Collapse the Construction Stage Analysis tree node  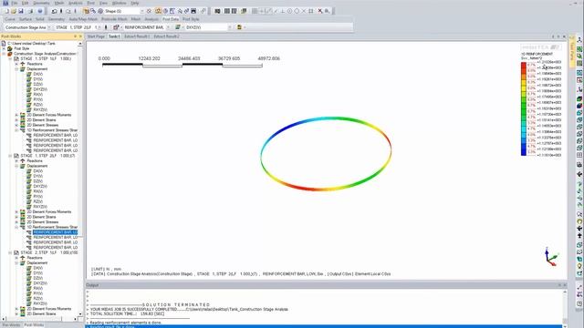click(4, 54)
